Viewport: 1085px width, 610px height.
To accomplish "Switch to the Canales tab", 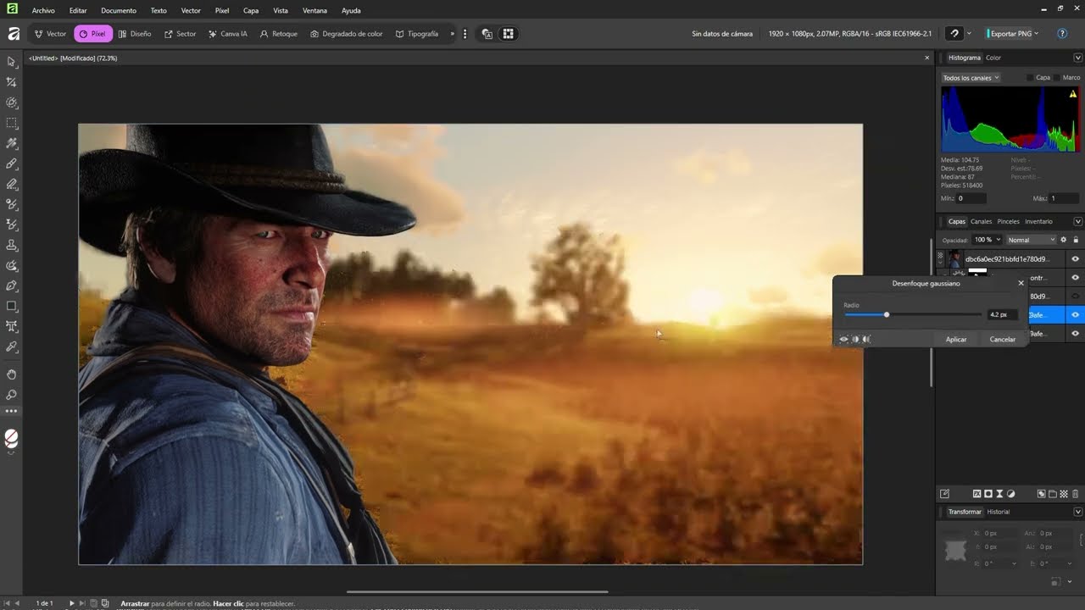I will 982,221.
